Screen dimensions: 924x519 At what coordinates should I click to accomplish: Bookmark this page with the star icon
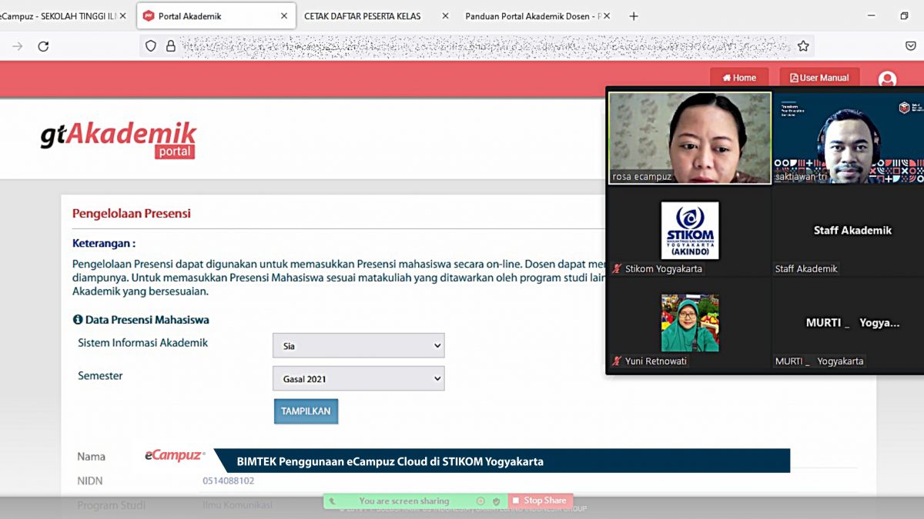(x=803, y=46)
